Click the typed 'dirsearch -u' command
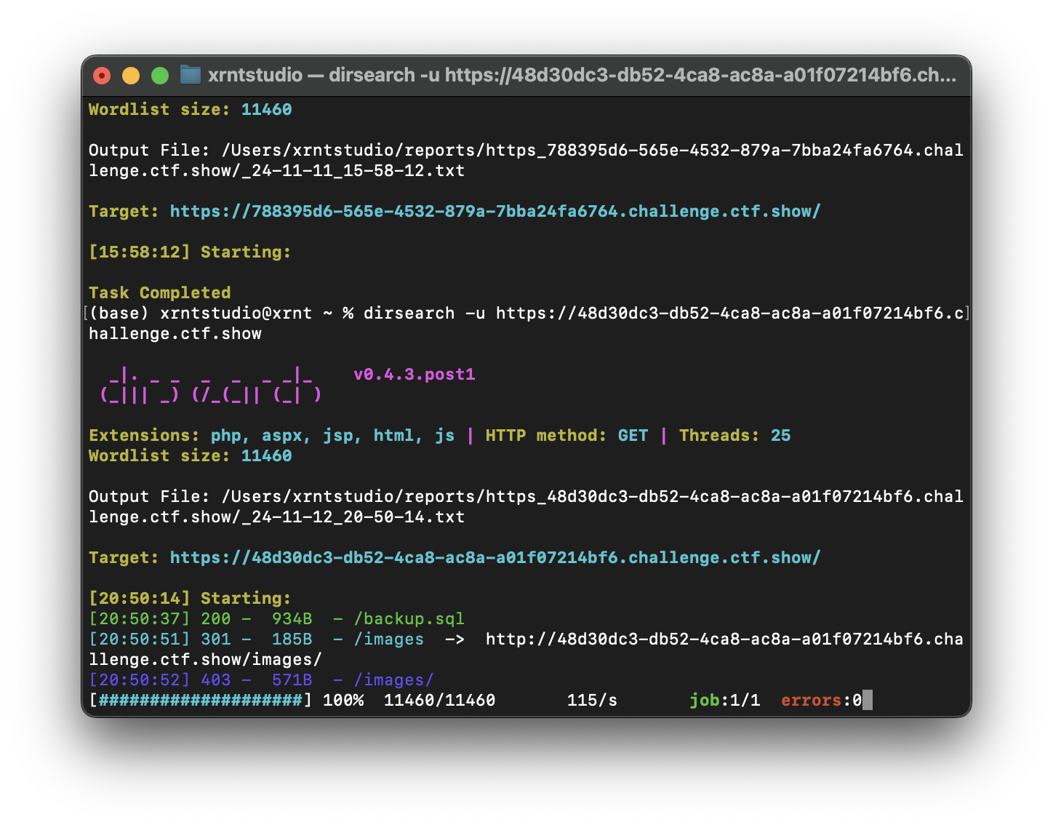 click(424, 314)
